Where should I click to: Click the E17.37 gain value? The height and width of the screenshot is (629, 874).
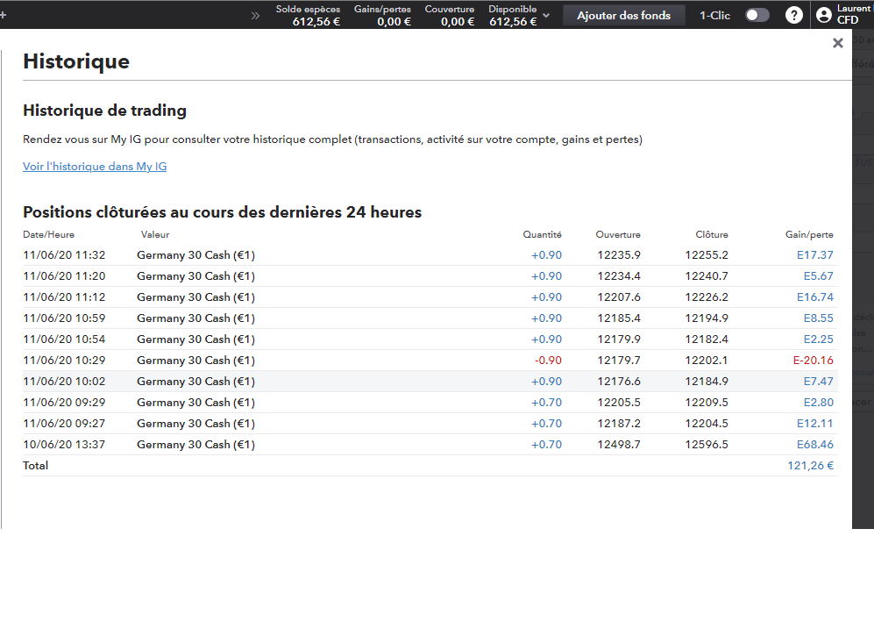coord(815,254)
